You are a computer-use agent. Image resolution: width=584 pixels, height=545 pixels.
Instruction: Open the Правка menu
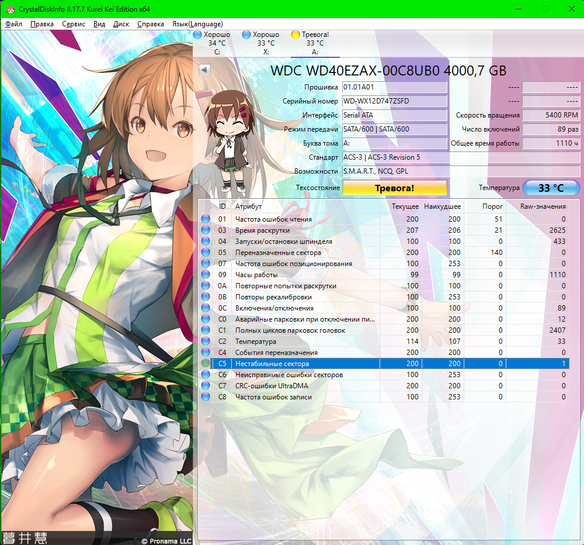point(41,24)
